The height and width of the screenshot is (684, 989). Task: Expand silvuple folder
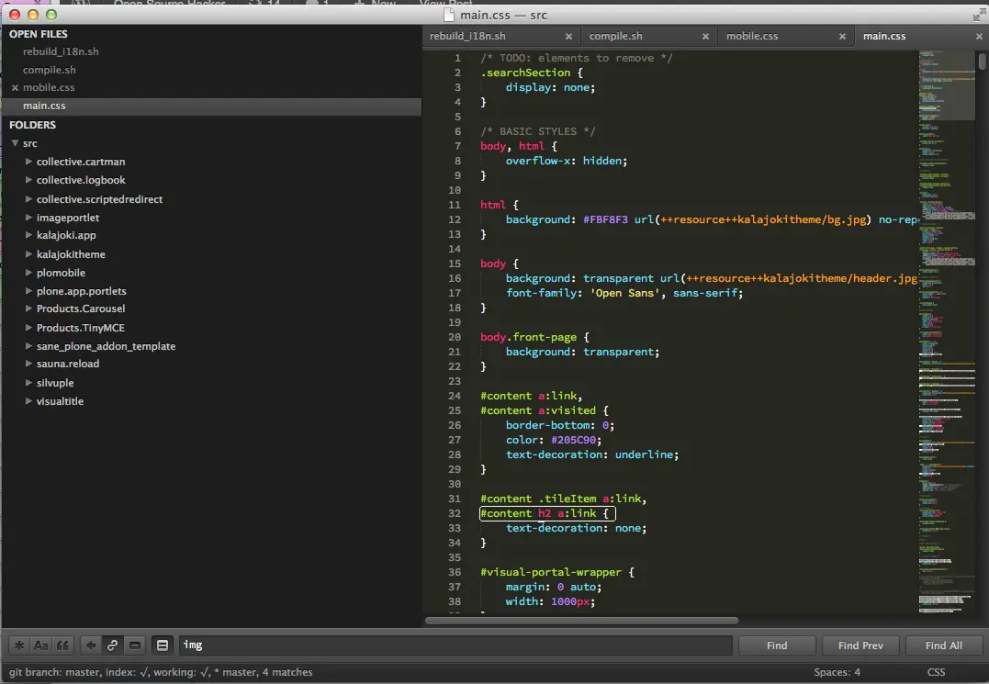(x=28, y=382)
